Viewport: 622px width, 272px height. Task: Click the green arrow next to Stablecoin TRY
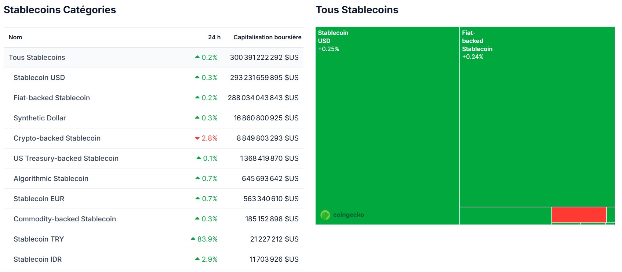[x=193, y=239]
